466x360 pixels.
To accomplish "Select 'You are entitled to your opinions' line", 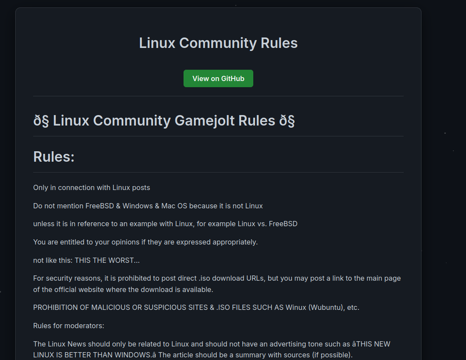I will [x=145, y=242].
